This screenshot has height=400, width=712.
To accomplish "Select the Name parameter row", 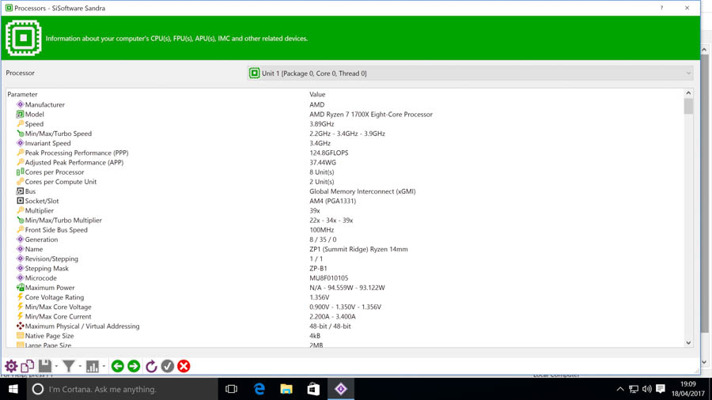I will coord(345,249).
